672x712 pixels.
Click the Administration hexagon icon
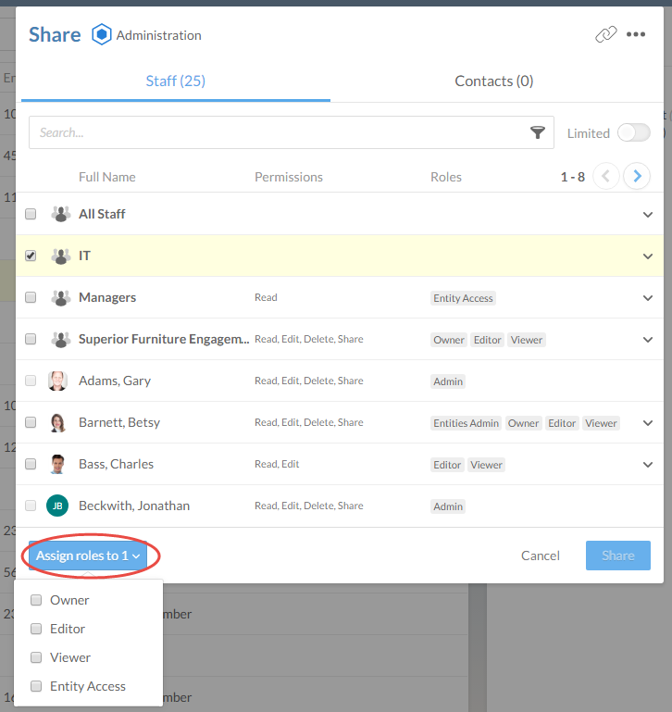coord(101,35)
